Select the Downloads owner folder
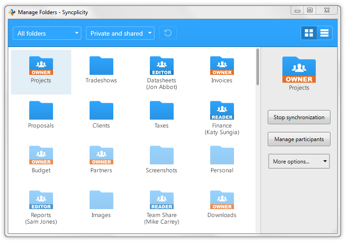 (x=222, y=200)
